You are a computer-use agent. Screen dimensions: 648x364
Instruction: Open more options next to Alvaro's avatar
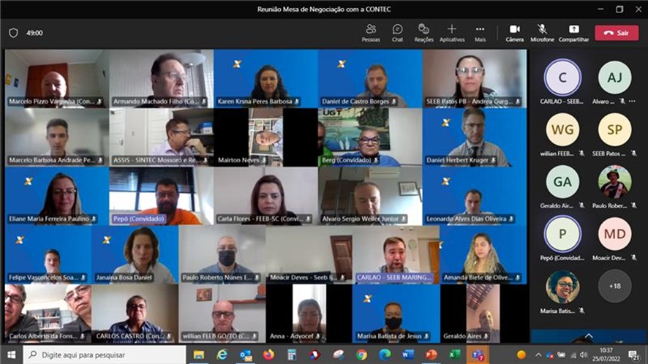point(632,101)
